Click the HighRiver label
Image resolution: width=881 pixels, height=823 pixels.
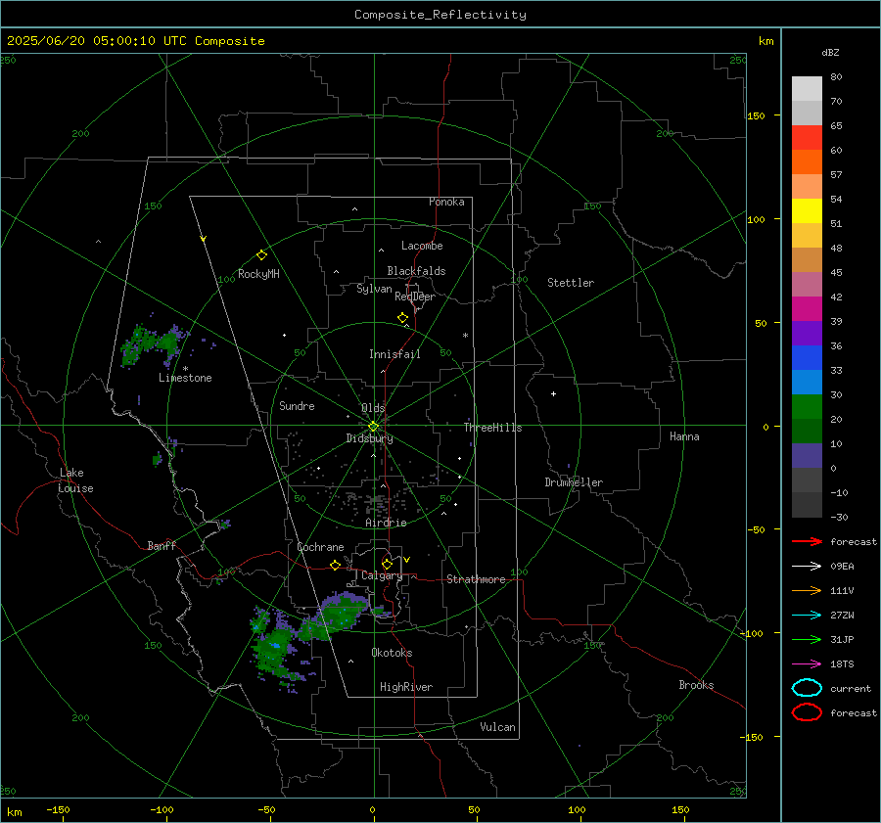406,687
